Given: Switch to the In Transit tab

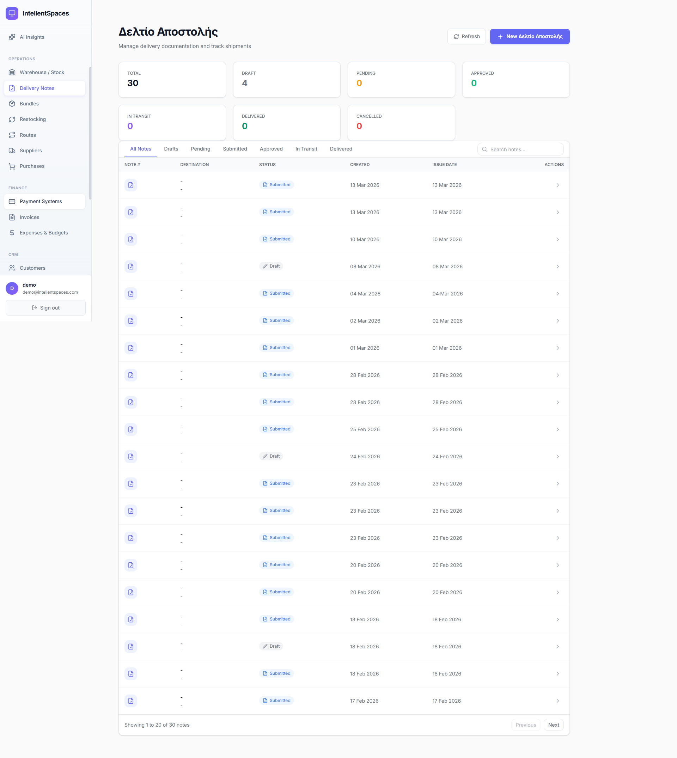Looking at the screenshot, I should (306, 149).
